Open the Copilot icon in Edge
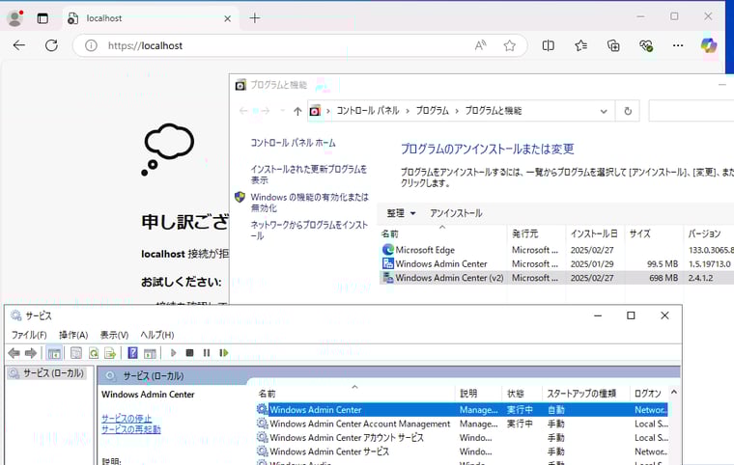This screenshot has width=734, height=465. pos(709,45)
